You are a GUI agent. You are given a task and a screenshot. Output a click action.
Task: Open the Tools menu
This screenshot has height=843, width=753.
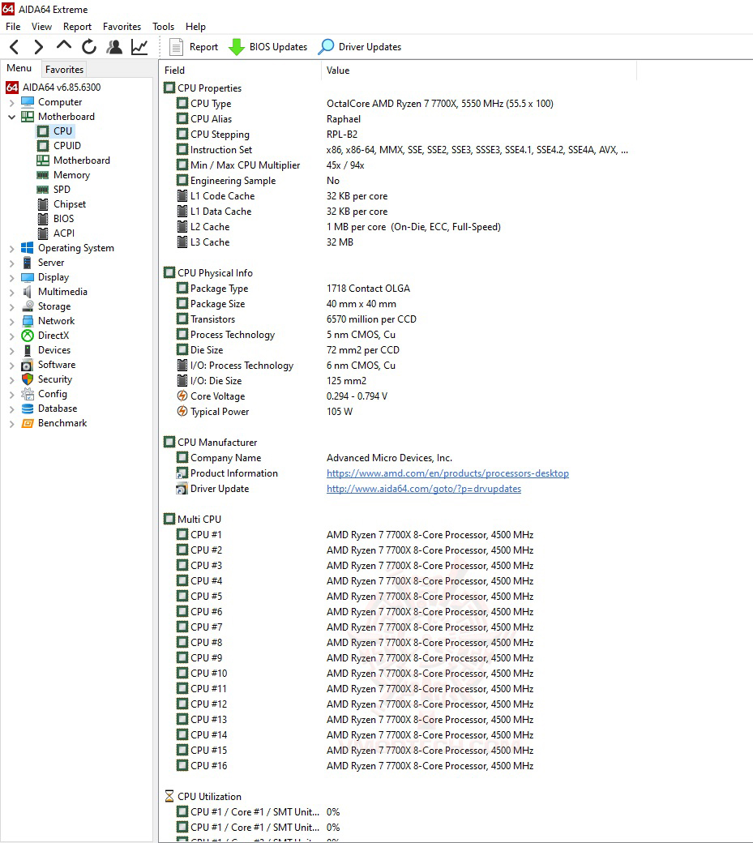(x=164, y=26)
